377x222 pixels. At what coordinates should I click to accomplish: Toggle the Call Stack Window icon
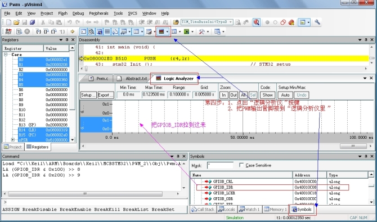click(115, 31)
